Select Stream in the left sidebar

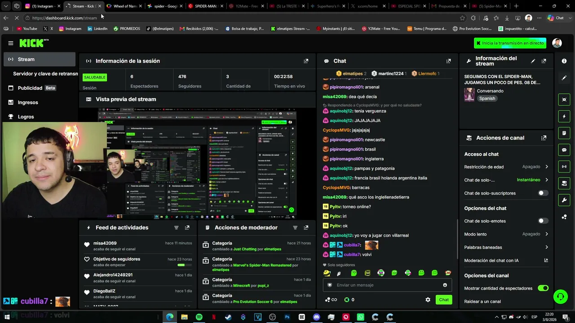[x=40, y=59]
